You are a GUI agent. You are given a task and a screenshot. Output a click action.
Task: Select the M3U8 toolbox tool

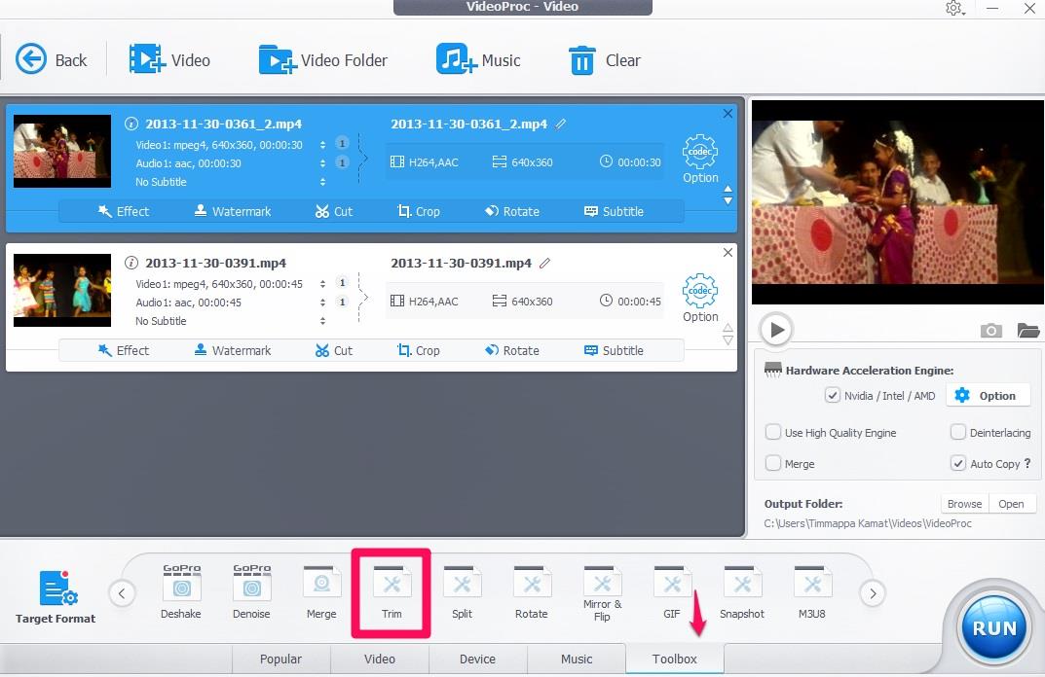(x=811, y=591)
